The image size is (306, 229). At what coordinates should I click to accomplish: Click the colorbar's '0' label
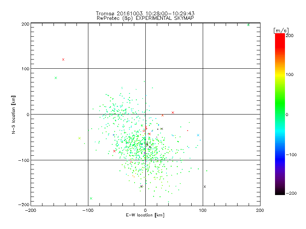point(287,114)
